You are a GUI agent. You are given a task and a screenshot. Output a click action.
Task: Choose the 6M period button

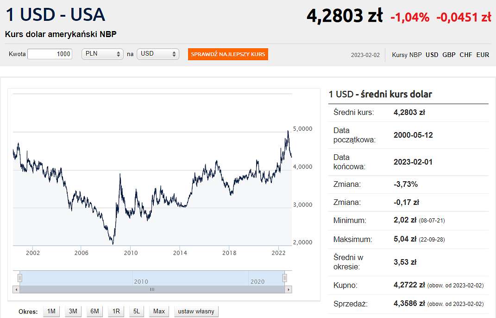(94, 312)
